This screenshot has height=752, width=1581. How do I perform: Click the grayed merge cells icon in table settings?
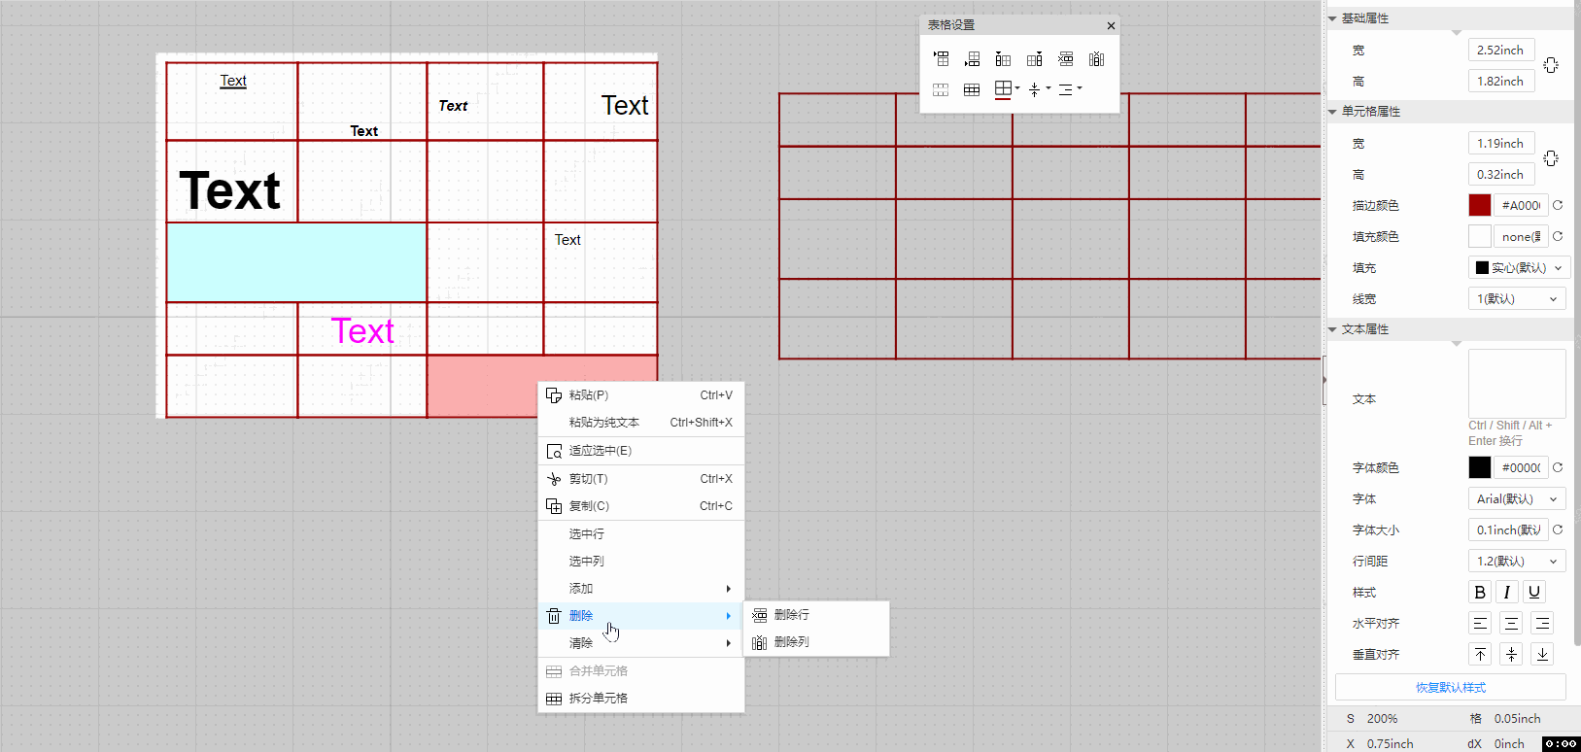(x=941, y=89)
